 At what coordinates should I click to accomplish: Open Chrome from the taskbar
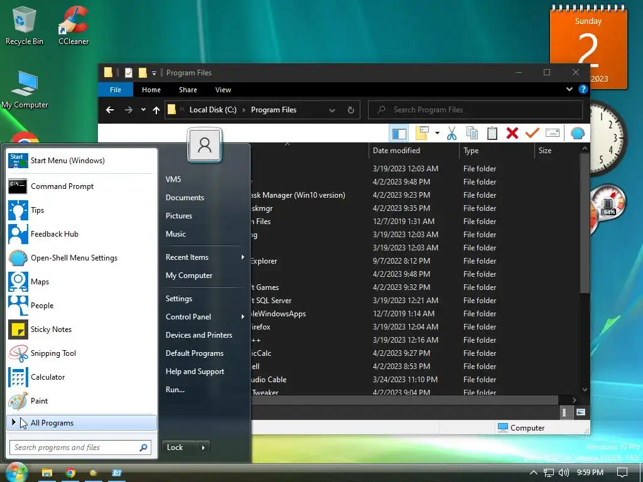click(70, 473)
